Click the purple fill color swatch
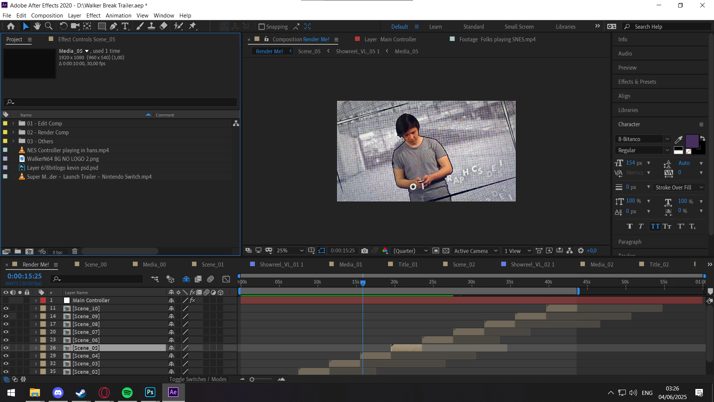 point(692,141)
